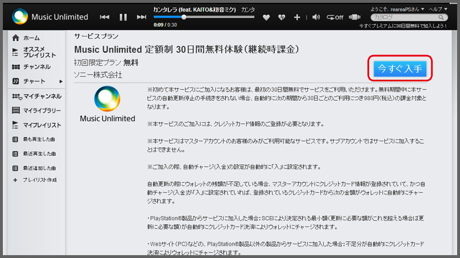Mute the volume speaker icon
The image size is (460, 258).
316,17
